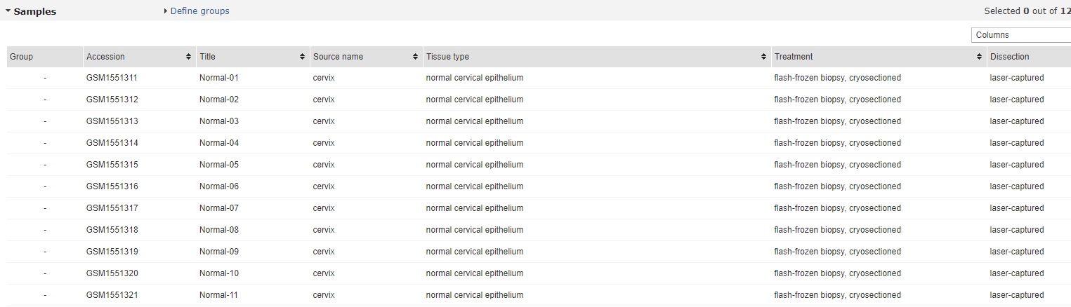
Task: Collapse the Samples section triangle
Action: [x=8, y=12]
